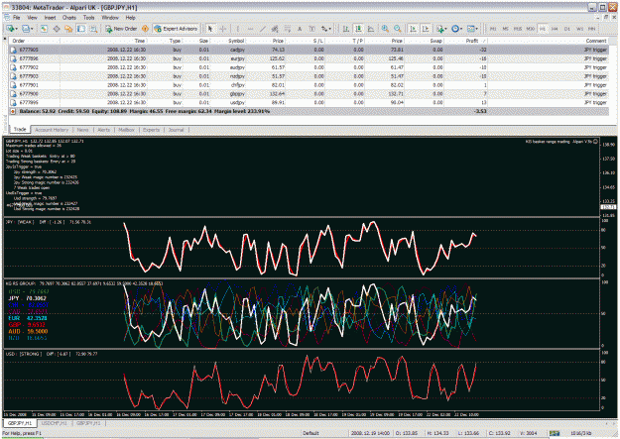
Task: Toggle the Navigator panel icon
Action: [x=68, y=29]
